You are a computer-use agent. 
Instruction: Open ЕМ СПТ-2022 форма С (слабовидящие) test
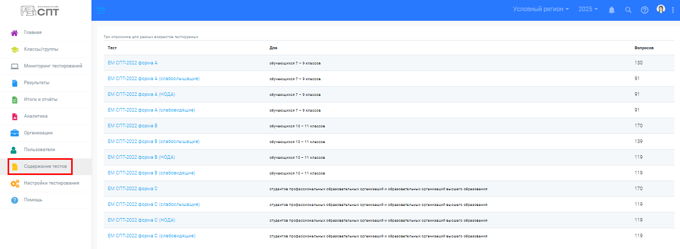[x=151, y=236]
